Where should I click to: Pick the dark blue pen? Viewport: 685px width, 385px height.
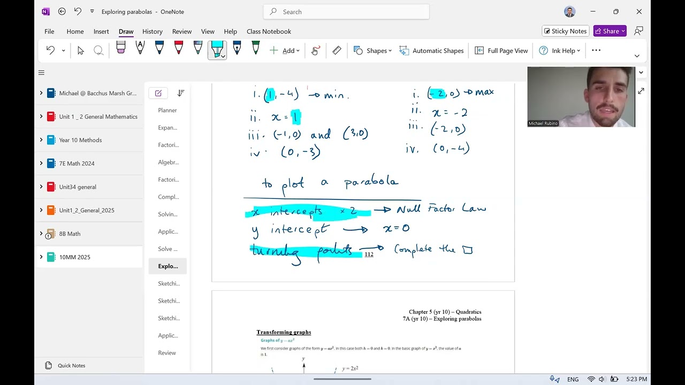pos(159,48)
